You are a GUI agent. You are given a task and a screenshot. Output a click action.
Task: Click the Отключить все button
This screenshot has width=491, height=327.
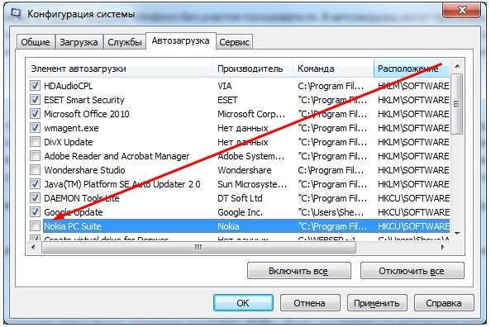tap(412, 271)
